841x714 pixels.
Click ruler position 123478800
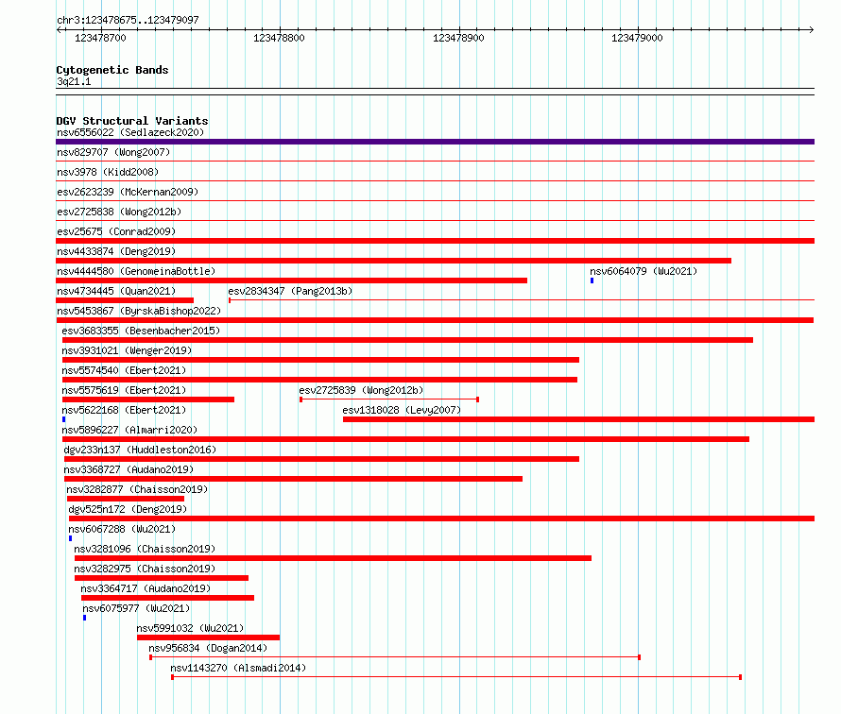tap(279, 38)
